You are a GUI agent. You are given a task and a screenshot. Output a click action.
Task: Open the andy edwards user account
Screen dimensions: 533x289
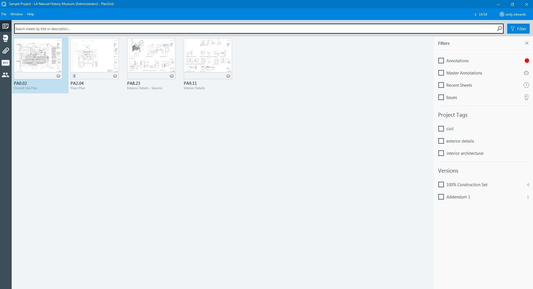coord(512,14)
